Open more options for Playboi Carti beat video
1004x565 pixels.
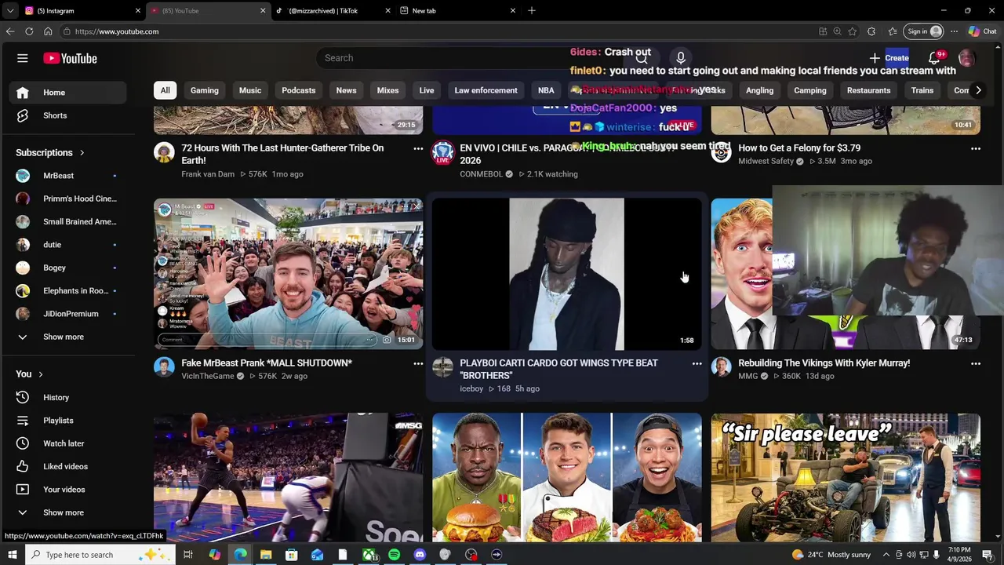(697, 363)
